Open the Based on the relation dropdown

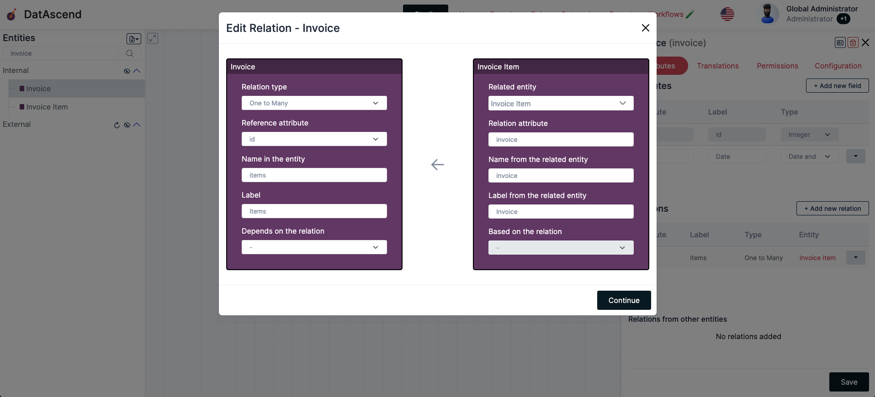(561, 248)
